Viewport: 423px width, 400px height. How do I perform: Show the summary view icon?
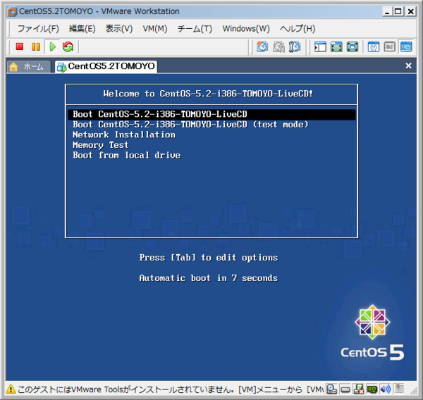374,47
